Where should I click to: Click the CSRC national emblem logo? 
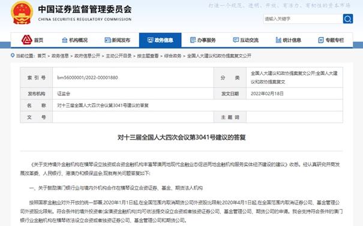(22, 13)
